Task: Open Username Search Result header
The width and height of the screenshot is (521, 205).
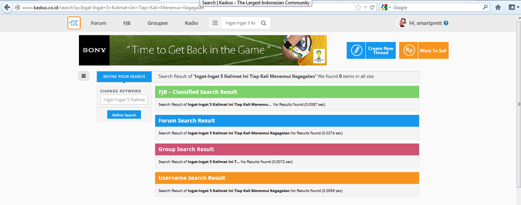Action: pos(287,178)
